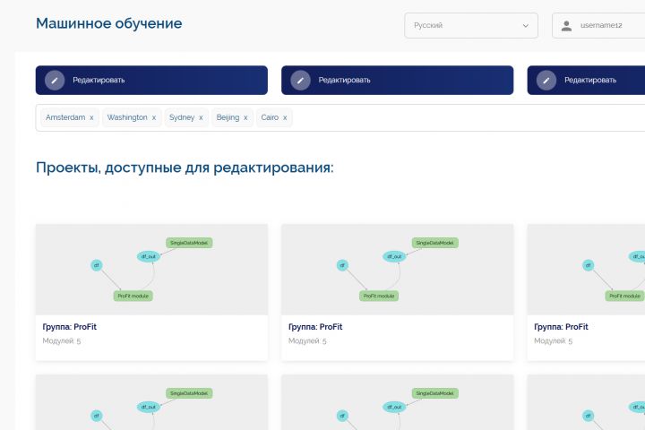Select SingleDataModel node in middle bottom-row card
Screen dimensions: 645x430
[x=435, y=393]
